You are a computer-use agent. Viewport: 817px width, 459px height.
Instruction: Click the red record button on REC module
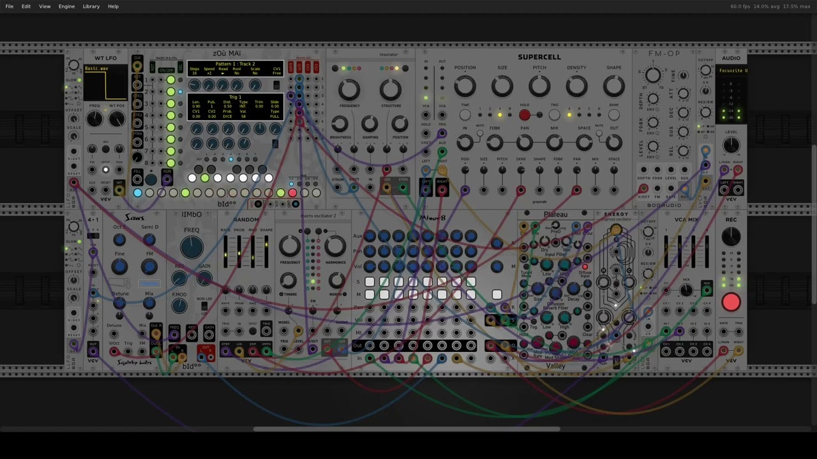click(731, 302)
